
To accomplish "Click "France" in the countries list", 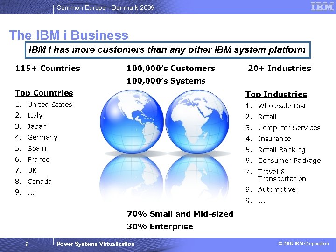I will tap(39, 160).
